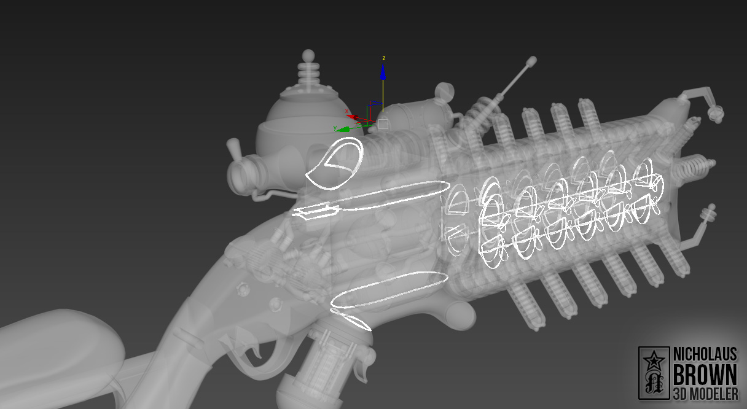Select the green Y axis gizmo arrow
This screenshot has width=747, height=409.
(343, 129)
